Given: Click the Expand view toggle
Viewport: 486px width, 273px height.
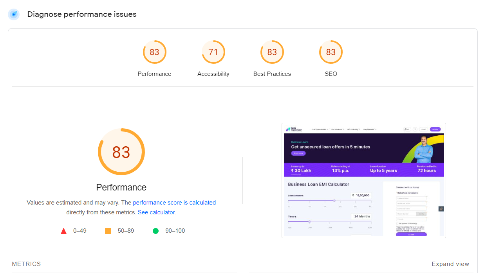Looking at the screenshot, I should (x=450, y=264).
